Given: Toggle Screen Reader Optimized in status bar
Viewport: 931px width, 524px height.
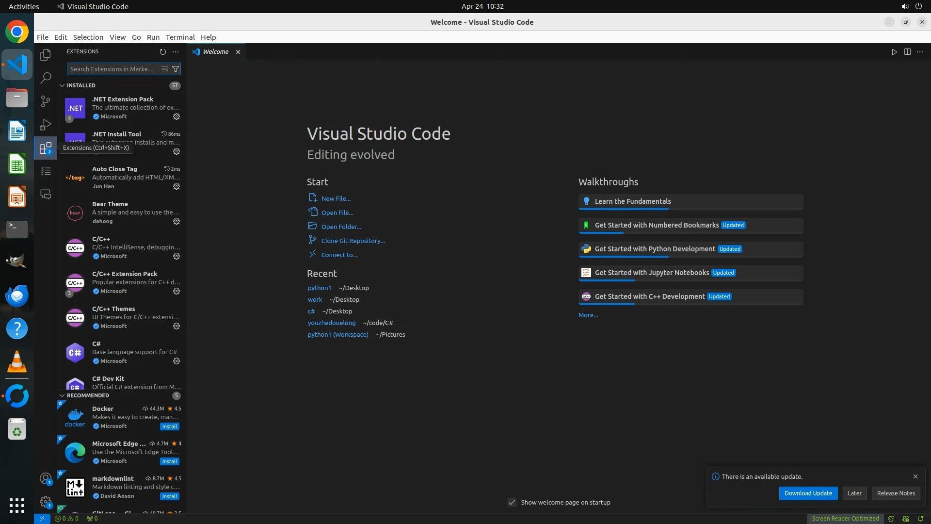Looking at the screenshot, I should pos(845,518).
